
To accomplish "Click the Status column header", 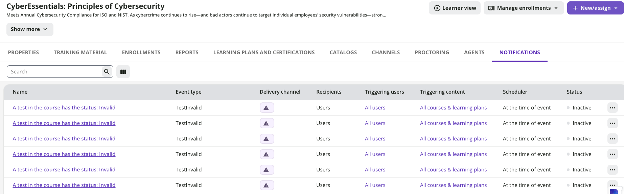I will click(x=575, y=92).
